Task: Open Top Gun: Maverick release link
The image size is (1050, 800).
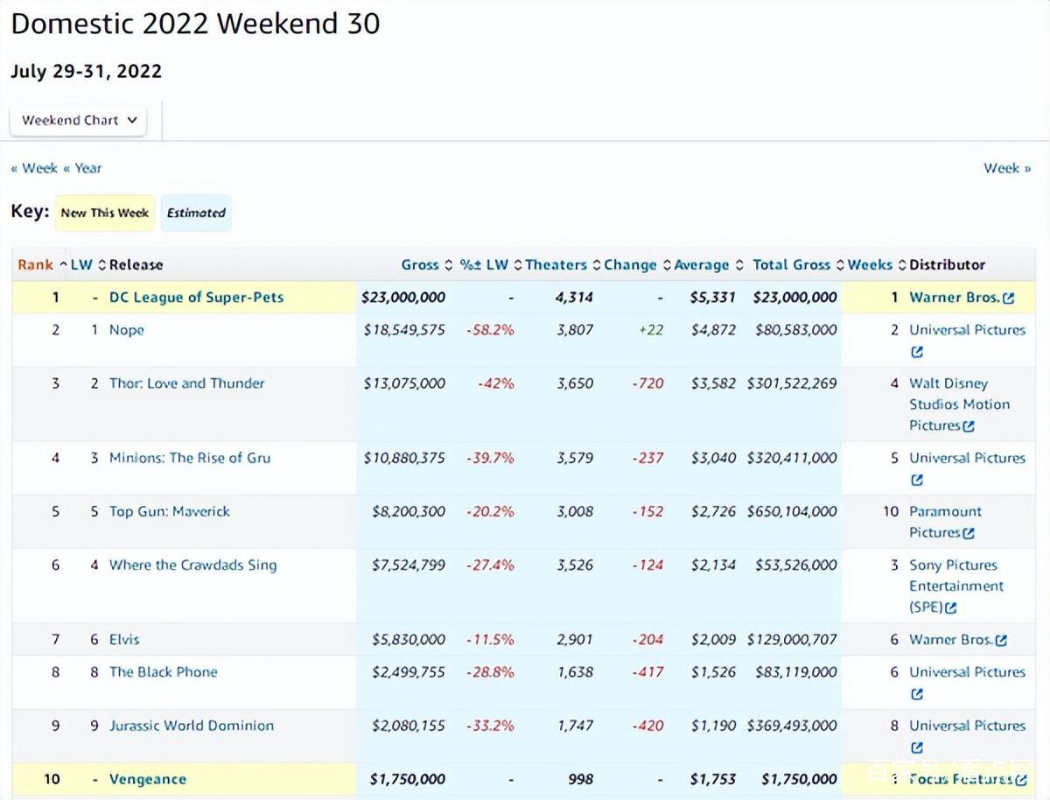Action: point(169,511)
